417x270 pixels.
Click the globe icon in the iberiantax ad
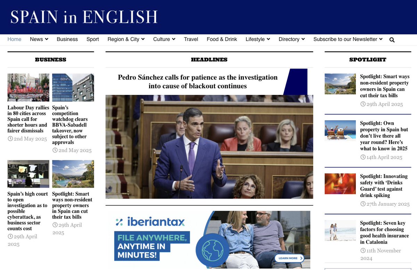point(212,250)
